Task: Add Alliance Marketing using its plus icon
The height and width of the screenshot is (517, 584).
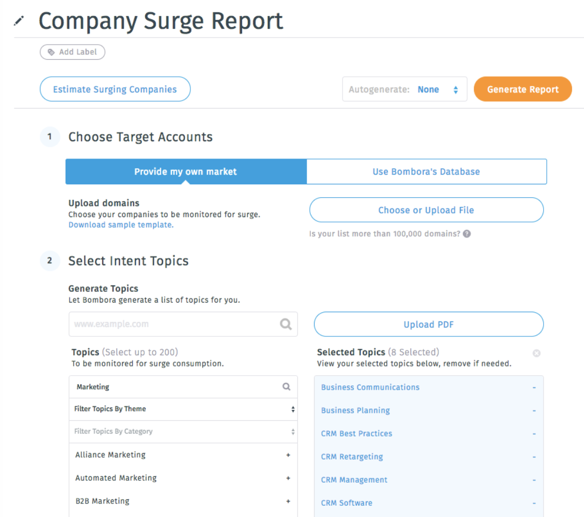Action: click(288, 455)
